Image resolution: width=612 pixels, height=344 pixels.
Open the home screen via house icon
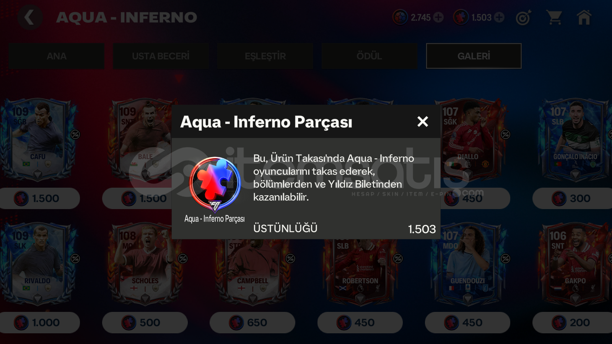(x=584, y=18)
